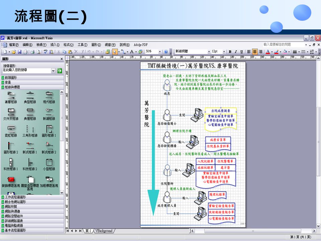Open the 檢視(V) menu
Viewport: 321px width, 241px height.
41,45
